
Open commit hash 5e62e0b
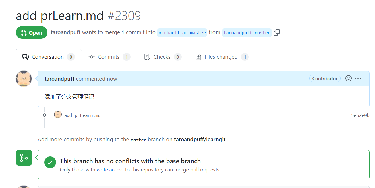click(x=360, y=115)
